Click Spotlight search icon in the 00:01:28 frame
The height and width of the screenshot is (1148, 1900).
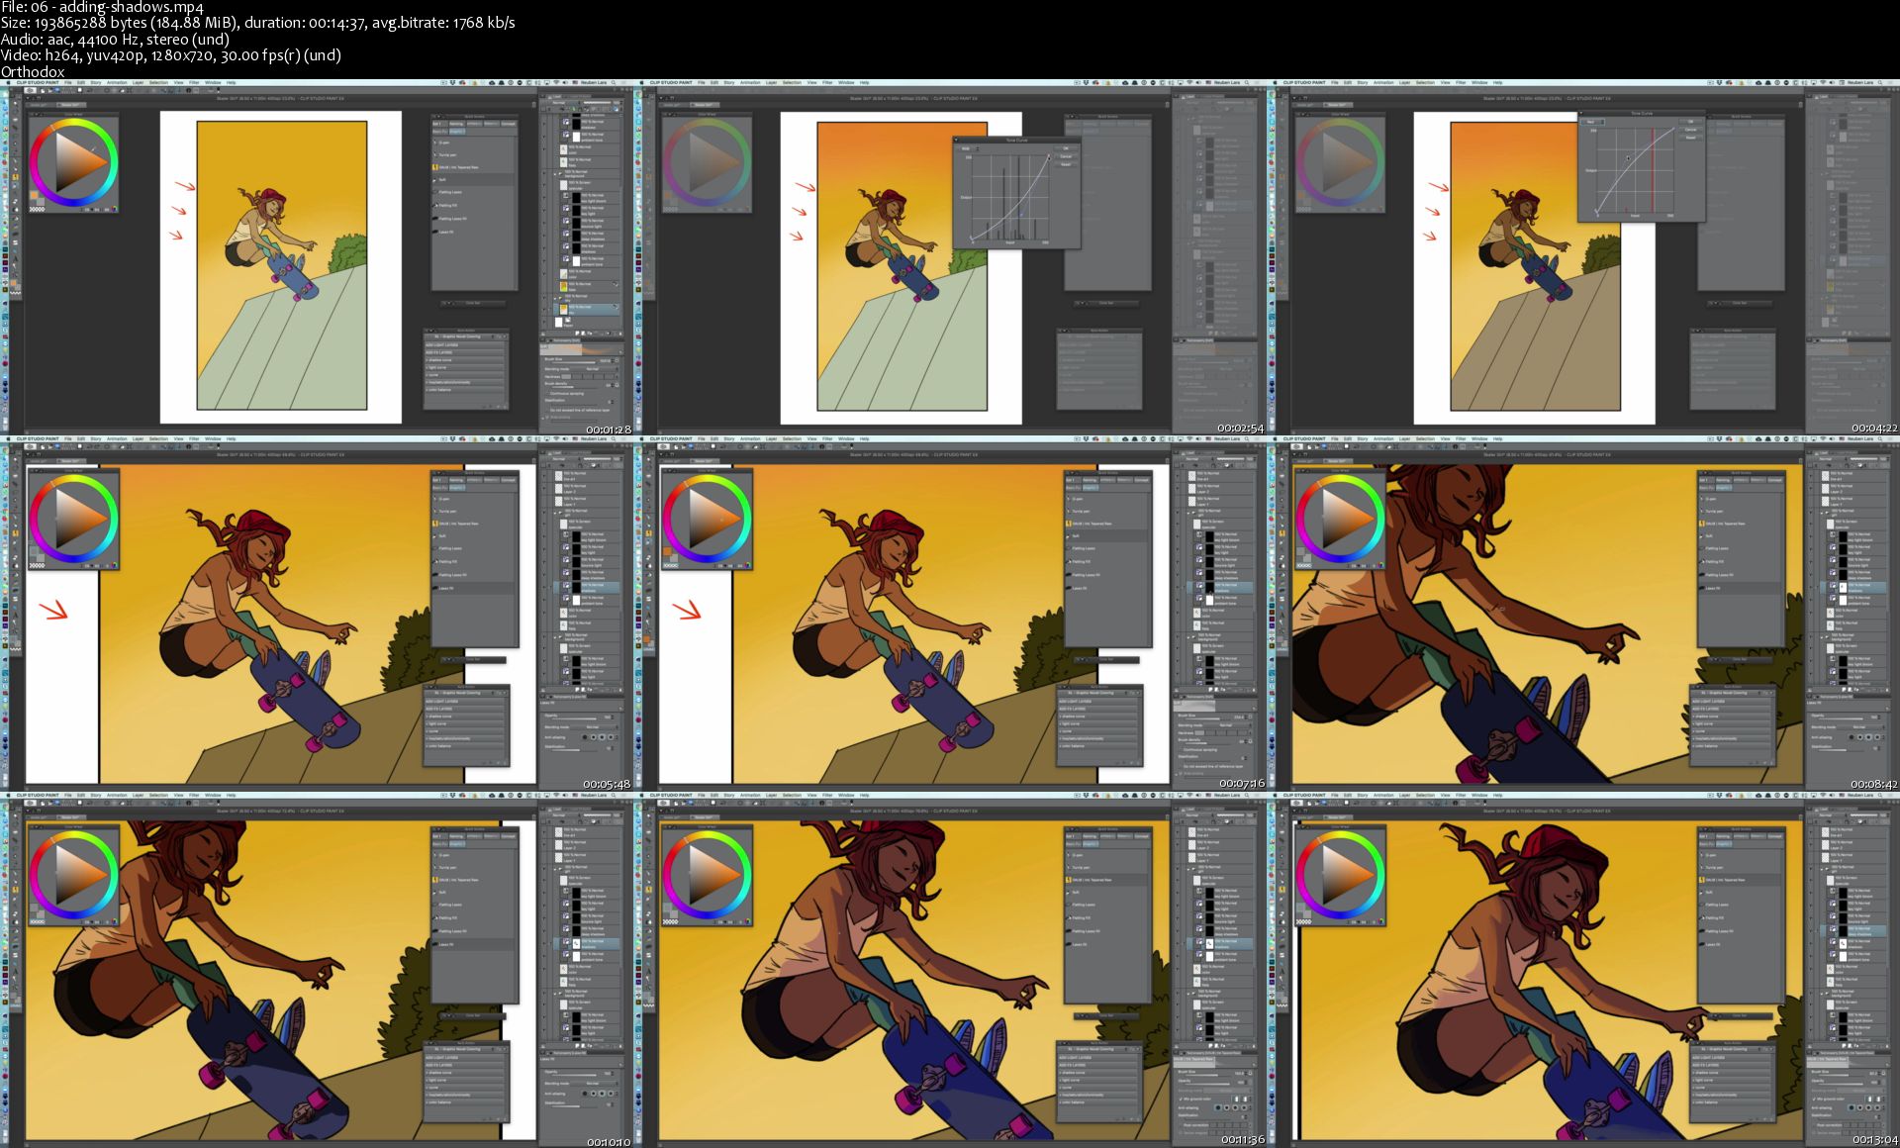coord(614,82)
